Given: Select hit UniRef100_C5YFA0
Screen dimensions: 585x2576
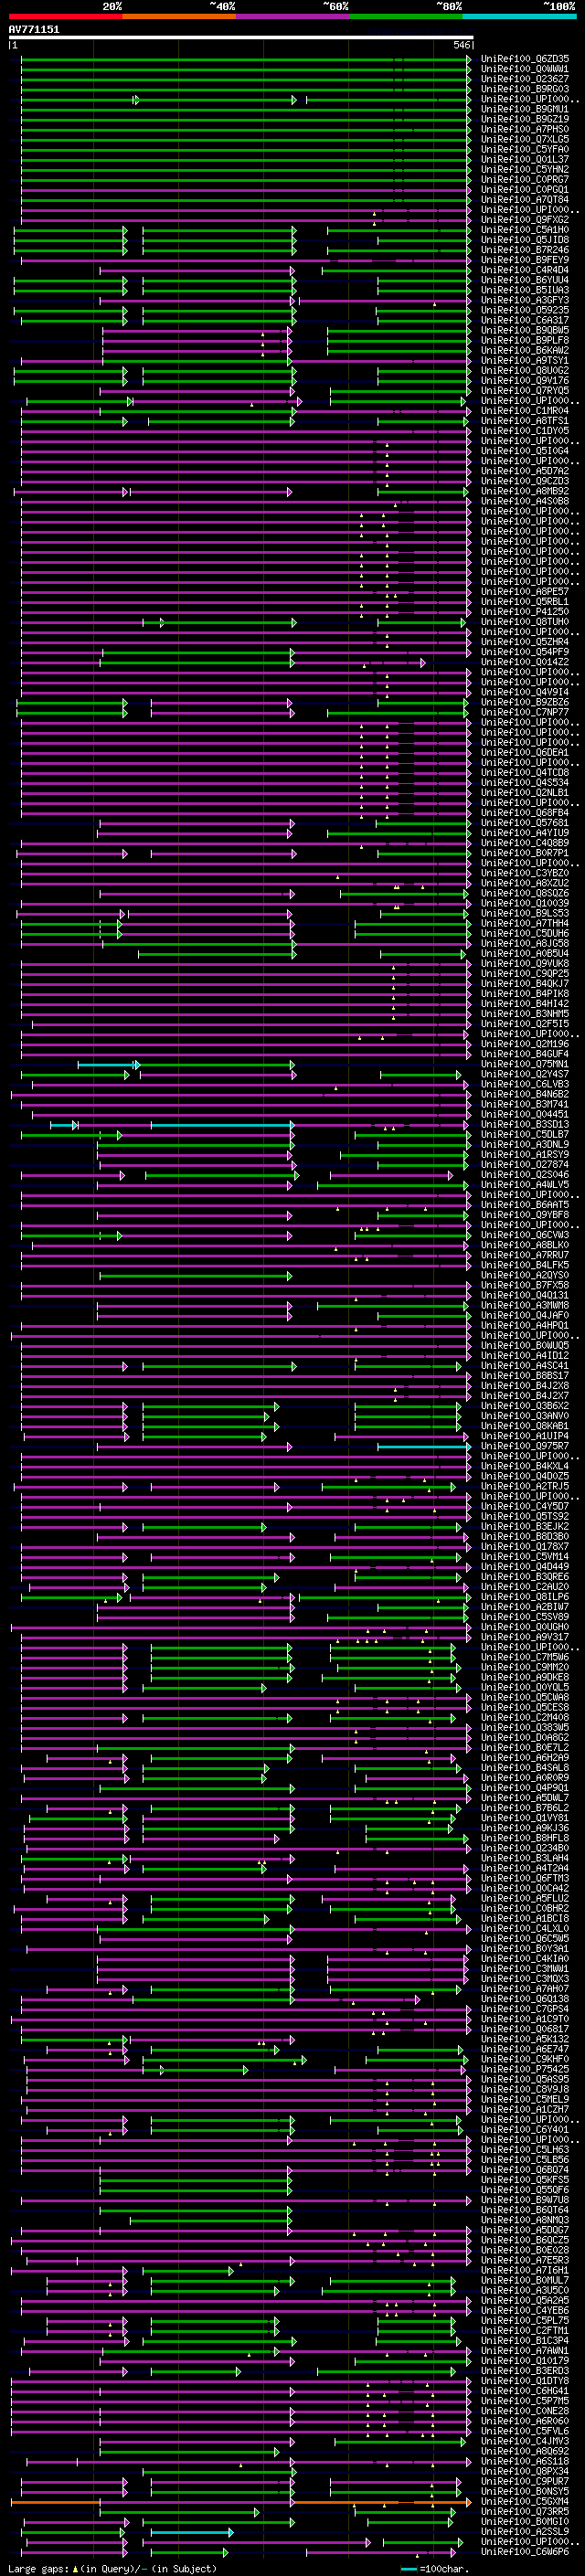Looking at the screenshot, I should [525, 149].
